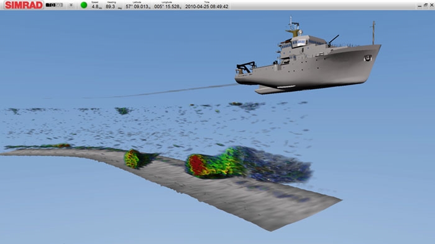Image resolution: width=435 pixels, height=244 pixels.
Task: Click the Latitude value 57° 09.013
Action: pyautogui.click(x=138, y=6)
